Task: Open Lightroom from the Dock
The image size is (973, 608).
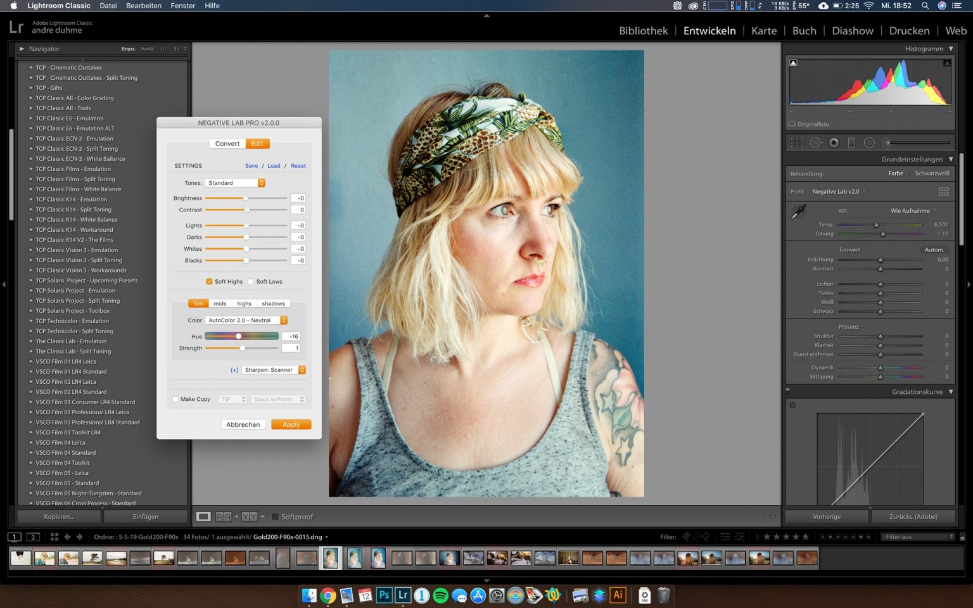Action: click(x=402, y=595)
